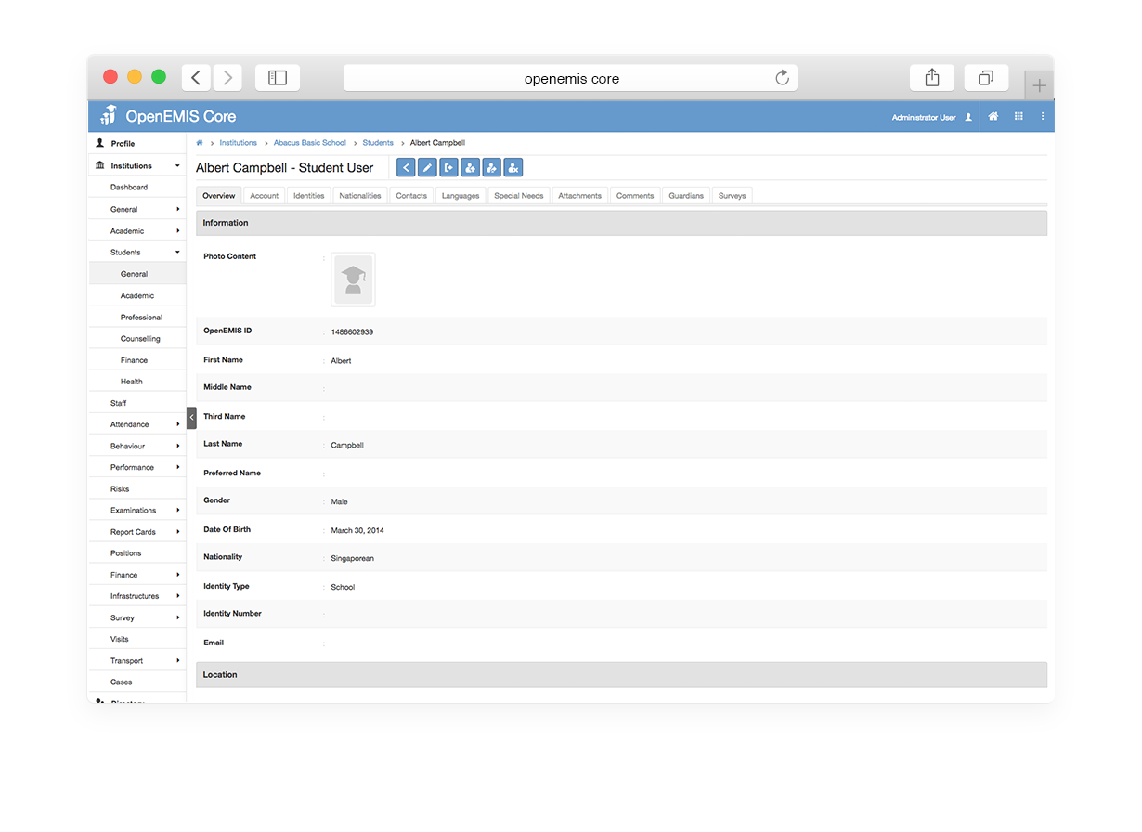1142x832 pixels.
Task: Switch to the Account tab
Action: [265, 196]
